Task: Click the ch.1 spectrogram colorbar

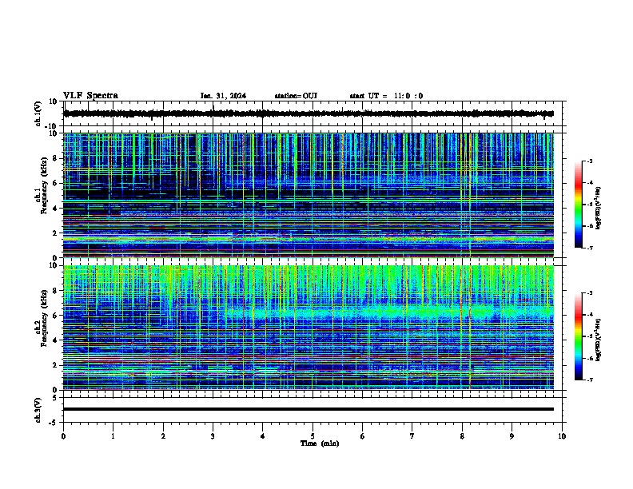Action: coord(578,205)
